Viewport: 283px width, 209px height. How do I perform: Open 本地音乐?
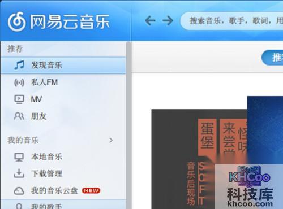(63, 156)
